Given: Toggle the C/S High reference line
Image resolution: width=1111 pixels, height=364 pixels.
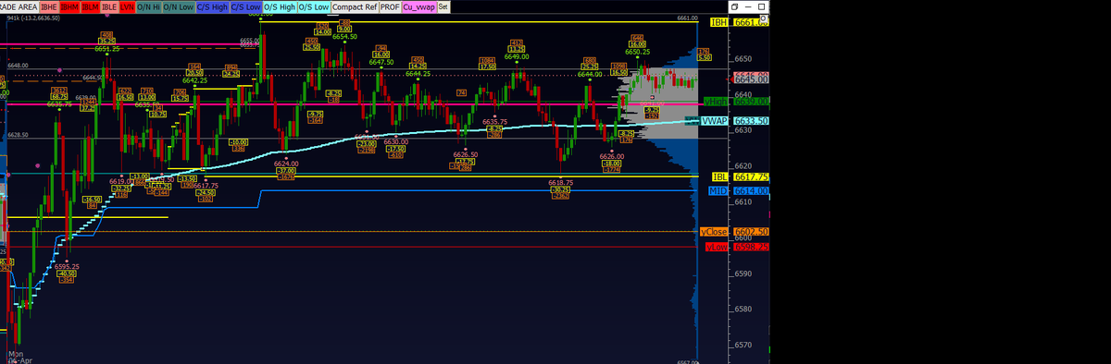Looking at the screenshot, I should (213, 6).
